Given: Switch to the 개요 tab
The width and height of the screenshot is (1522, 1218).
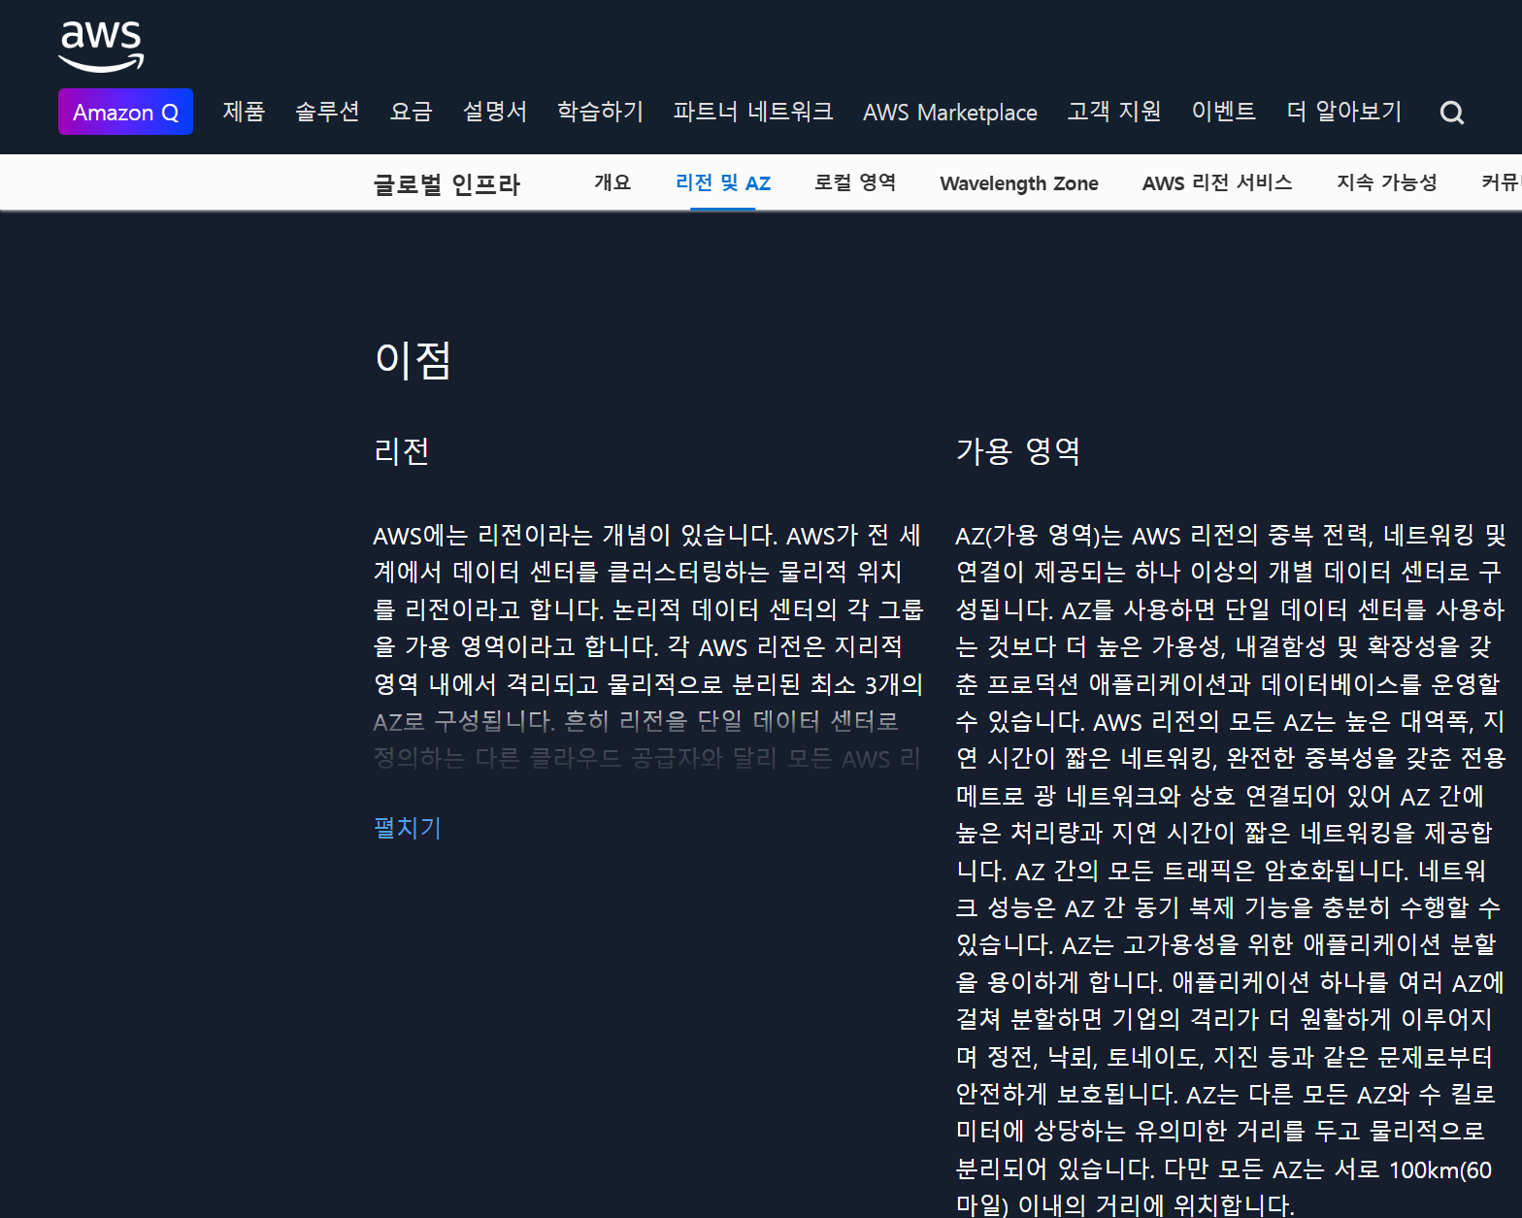Looking at the screenshot, I should 612,182.
